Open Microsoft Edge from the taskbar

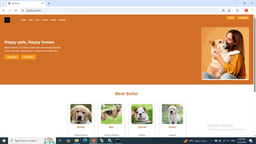coord(85,141)
